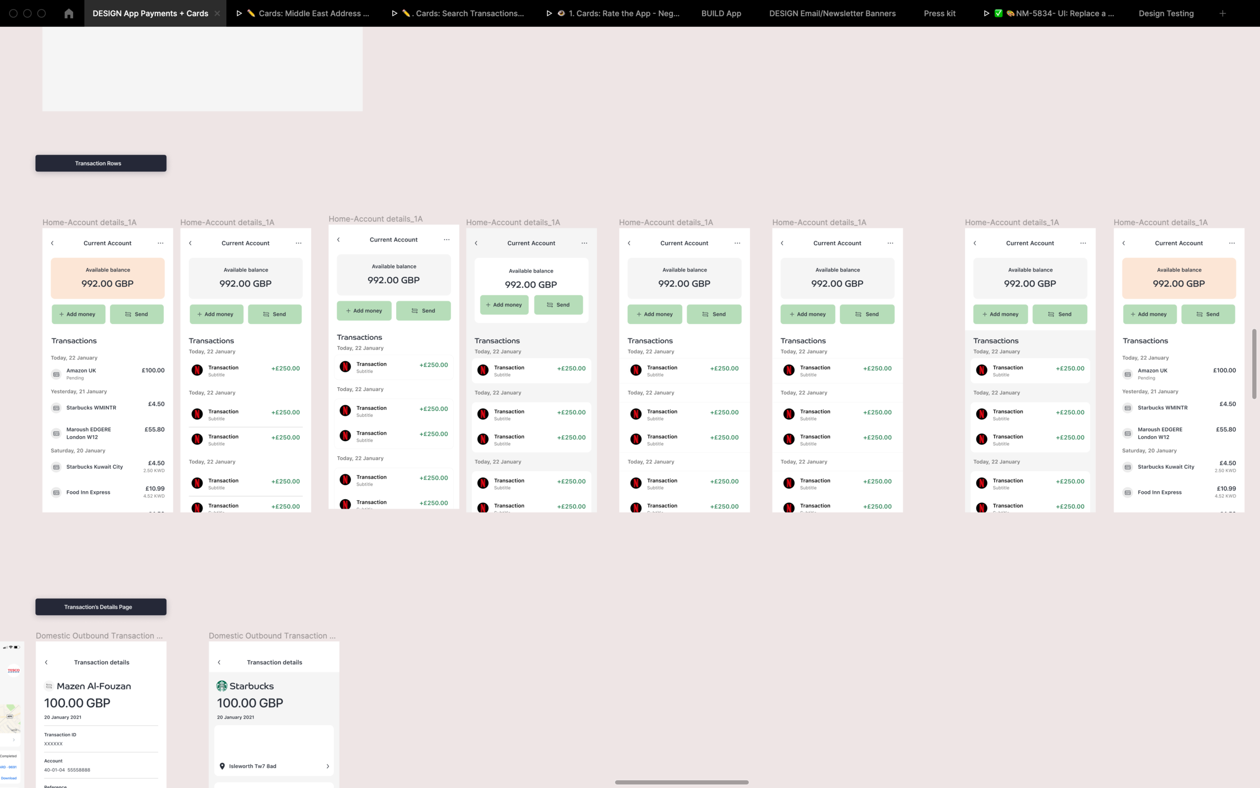Select the Food Inn Express row in the rightmost frame
1260x788 pixels.
point(1179,492)
